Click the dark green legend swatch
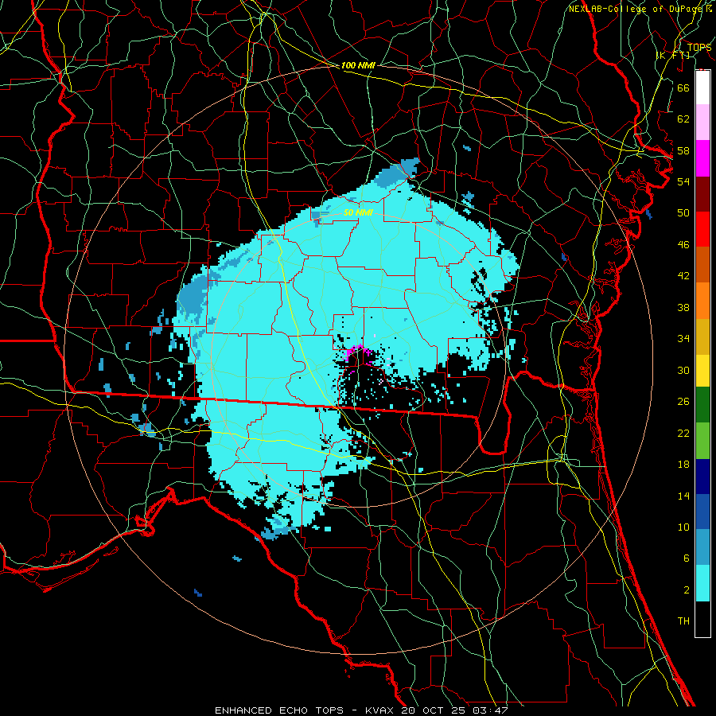Screen dimensions: 716x716 702,405
